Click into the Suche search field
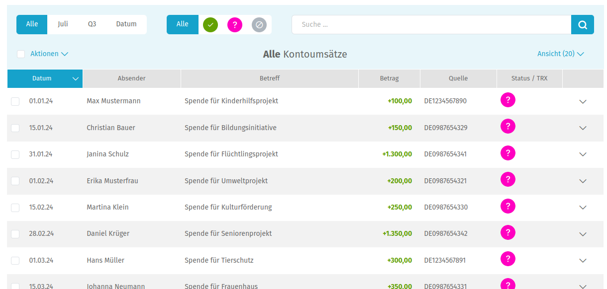The height and width of the screenshot is (289, 607). tap(431, 24)
